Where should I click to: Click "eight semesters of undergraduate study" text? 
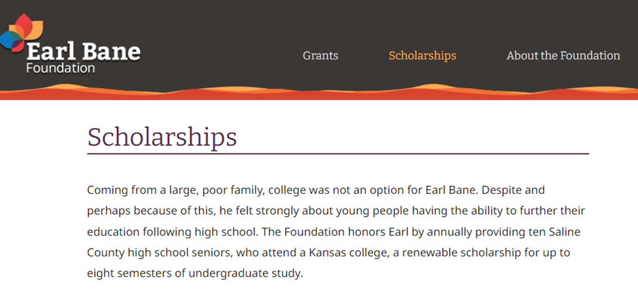coord(194,274)
